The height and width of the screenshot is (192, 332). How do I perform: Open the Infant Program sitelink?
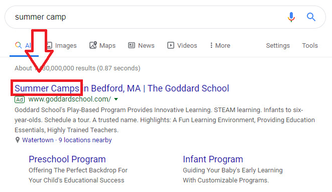pyautogui.click(x=213, y=159)
